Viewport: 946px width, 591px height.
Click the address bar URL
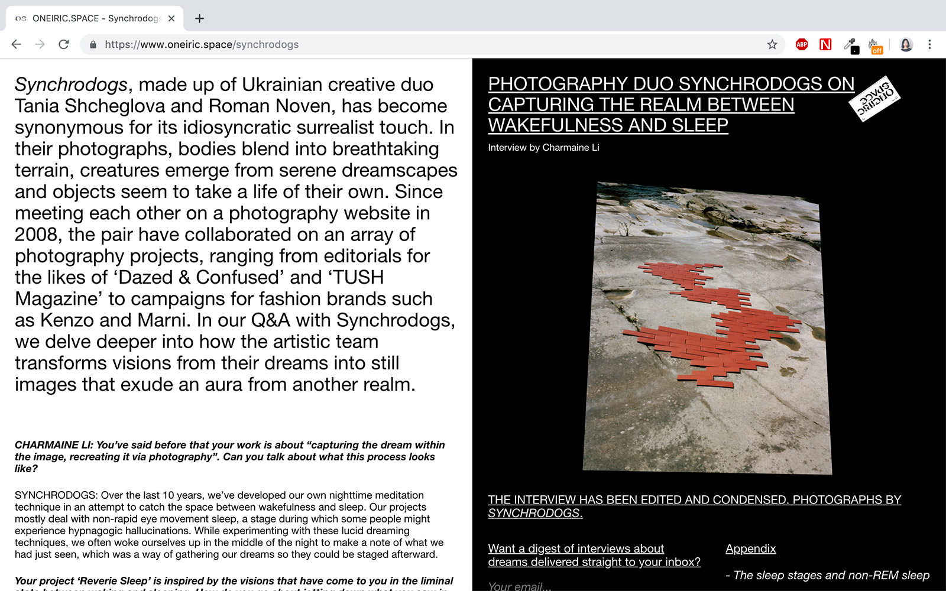(x=202, y=44)
